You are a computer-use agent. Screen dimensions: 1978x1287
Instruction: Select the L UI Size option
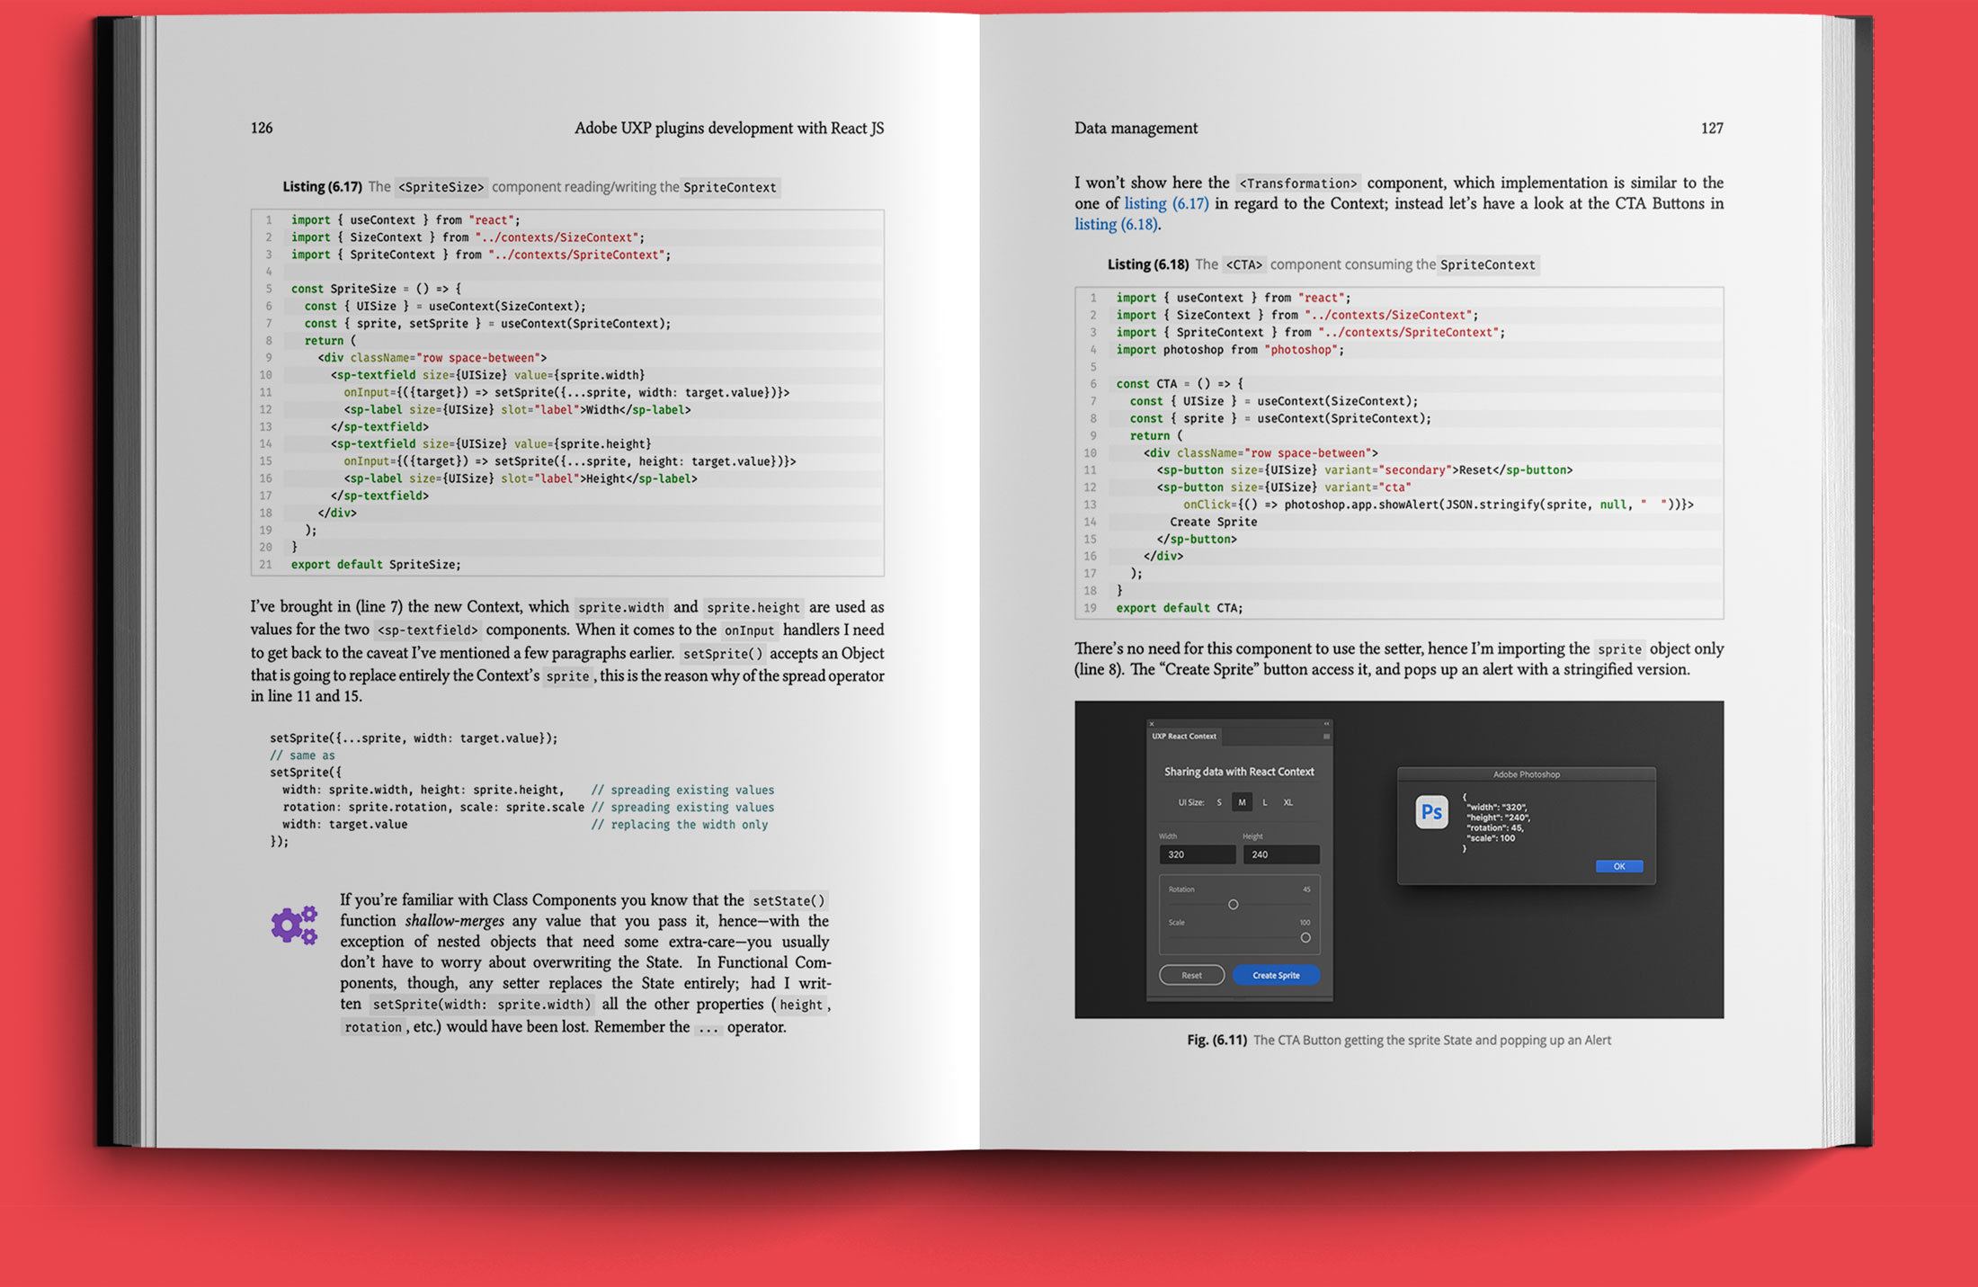point(1265,802)
